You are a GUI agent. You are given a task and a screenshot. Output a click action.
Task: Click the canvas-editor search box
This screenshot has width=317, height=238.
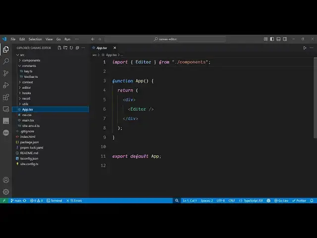(x=165, y=39)
